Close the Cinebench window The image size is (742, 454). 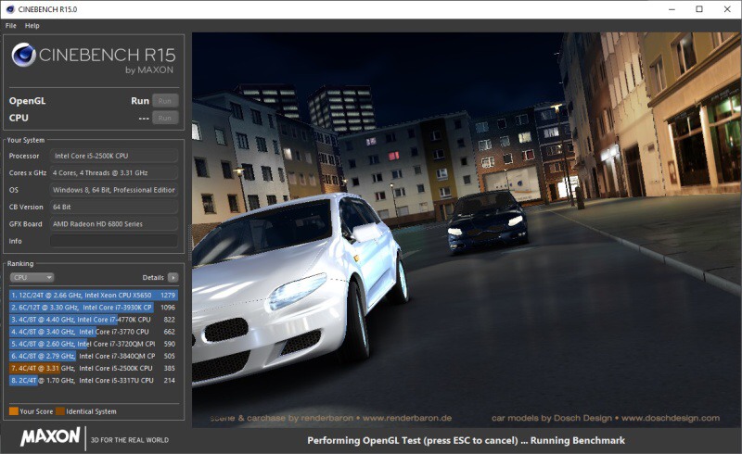[x=727, y=9]
